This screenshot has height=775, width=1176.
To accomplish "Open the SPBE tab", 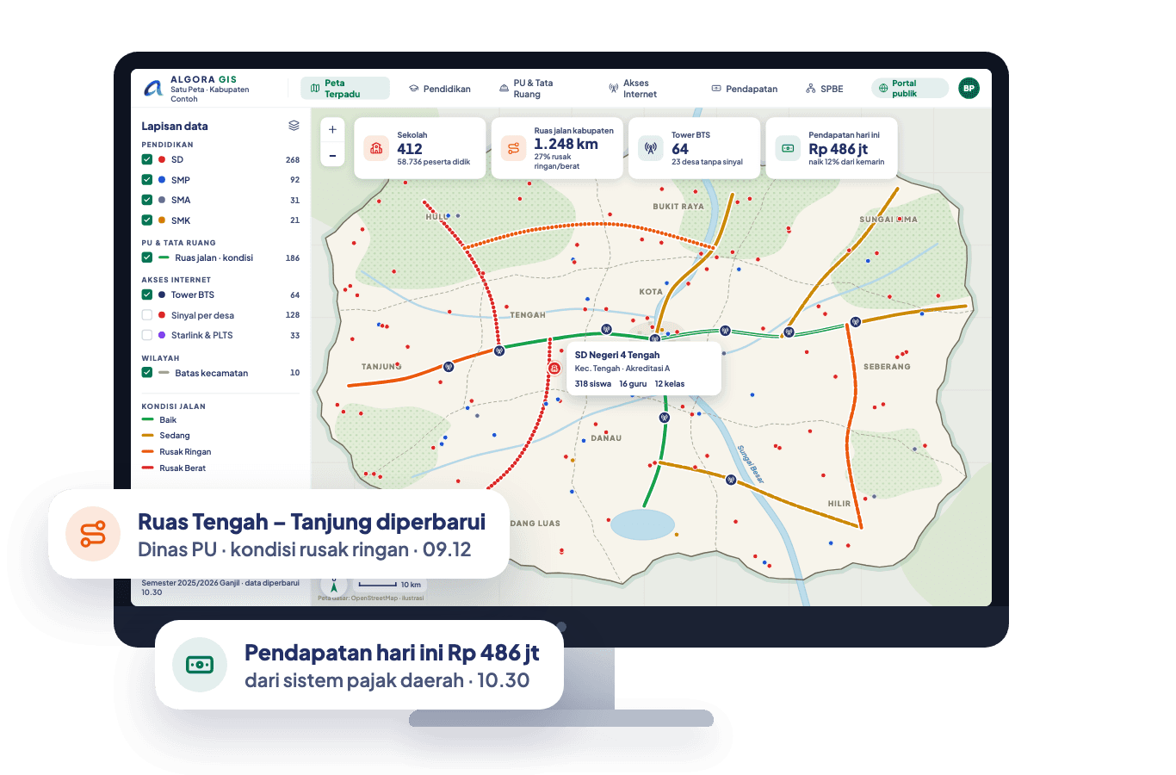I will (x=825, y=89).
